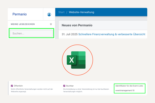Toggle the Öffentlich checkbox
The width and height of the screenshot is (155, 103).
coord(12,86)
